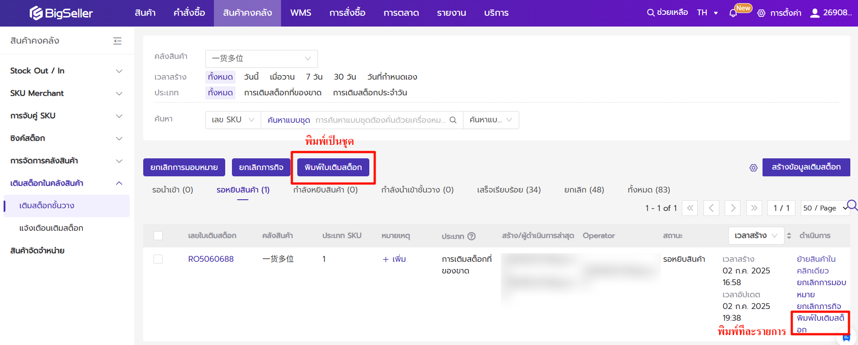This screenshot has height=345, width=858.
Task: Expand การจับคู่ SKU sidebar section
Action: pyautogui.click(x=67, y=116)
